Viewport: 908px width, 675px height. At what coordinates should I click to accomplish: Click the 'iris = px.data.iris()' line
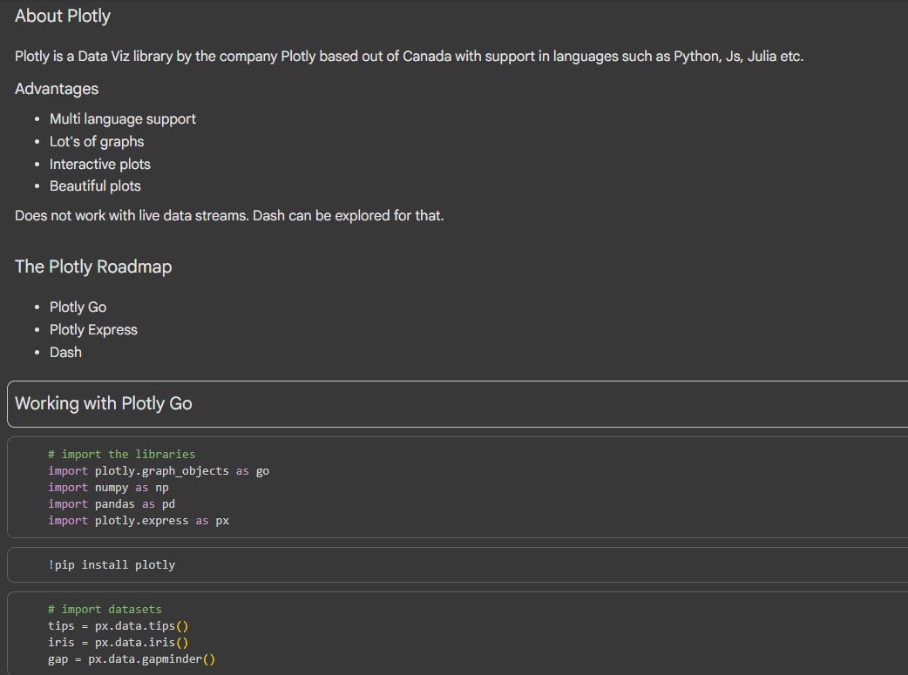point(119,643)
